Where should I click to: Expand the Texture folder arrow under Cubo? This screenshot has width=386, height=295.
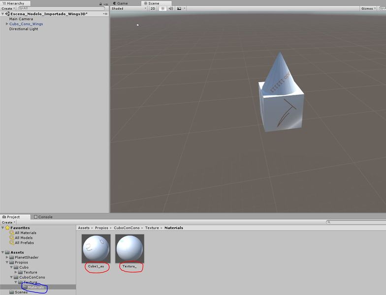click(x=16, y=272)
